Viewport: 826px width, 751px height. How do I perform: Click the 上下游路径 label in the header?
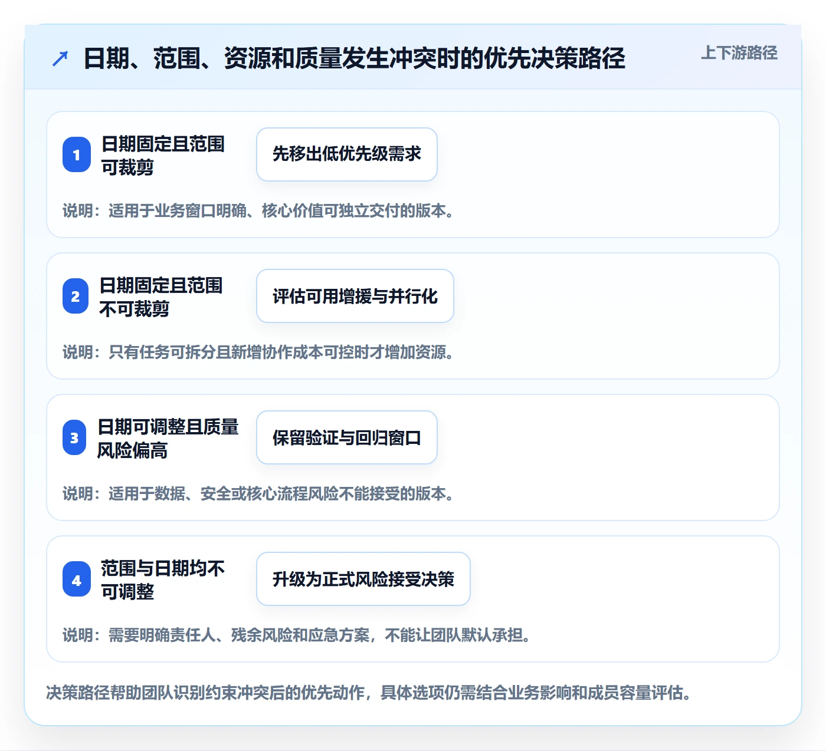click(x=739, y=53)
